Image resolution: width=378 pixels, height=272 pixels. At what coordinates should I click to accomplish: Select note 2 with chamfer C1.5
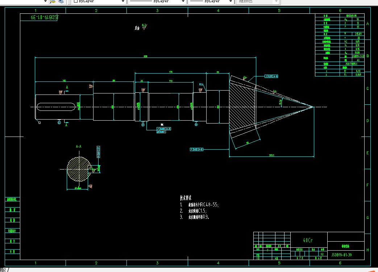[193, 211]
